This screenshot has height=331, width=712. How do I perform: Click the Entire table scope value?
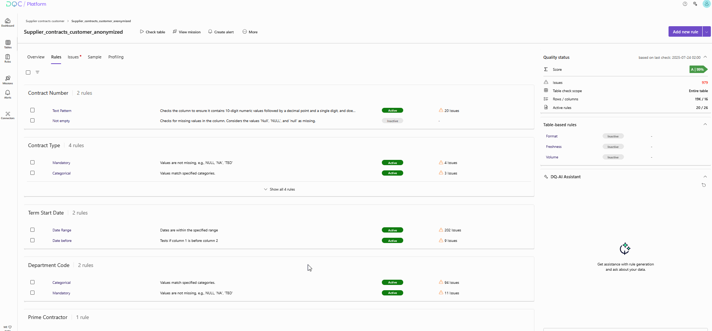click(x=698, y=91)
